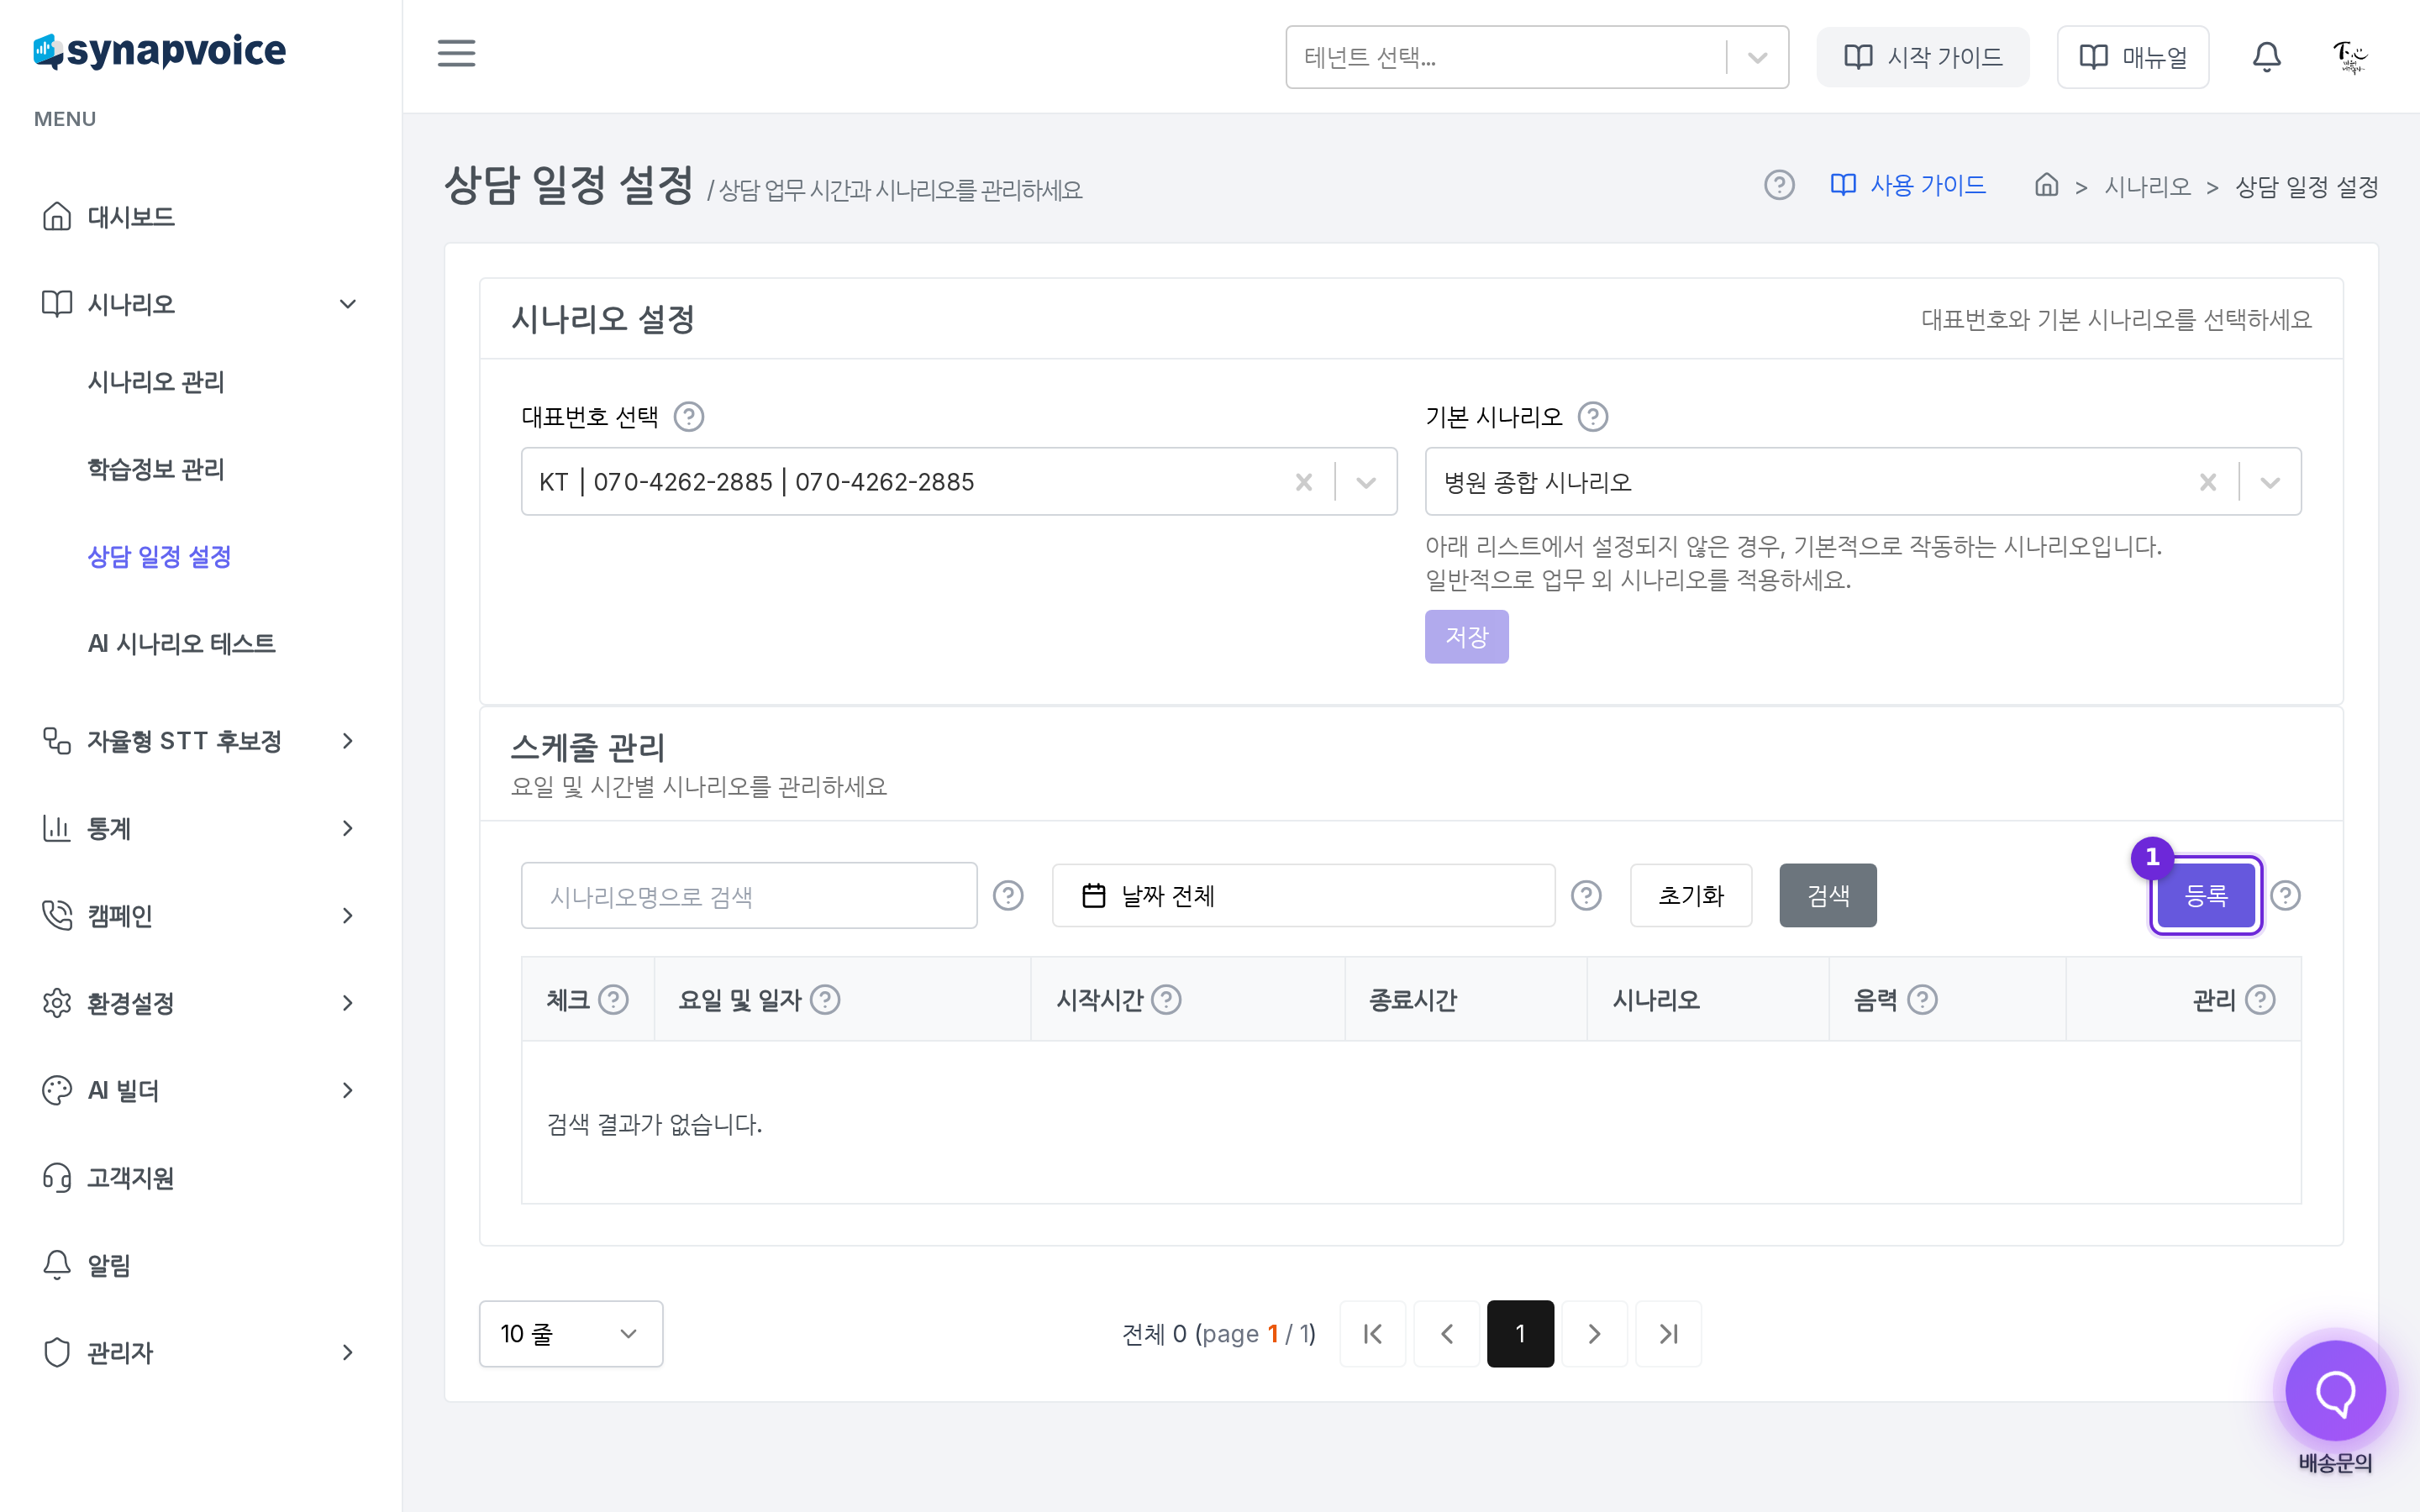Click help icon next to 등록 button
Screen dimensions: 2420x1512
point(2285,895)
